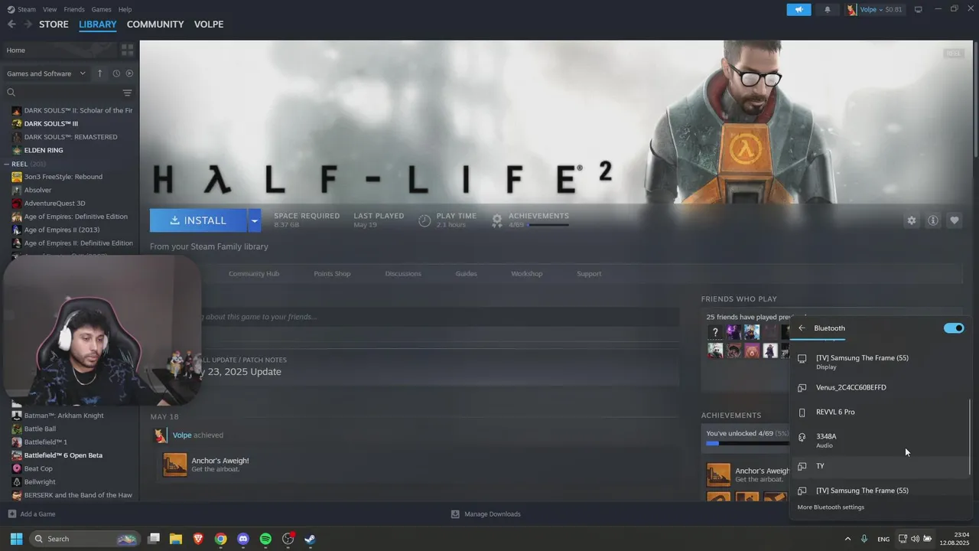Viewport: 979px width, 551px height.
Task: Install Half-Life 2
Action: (198, 220)
